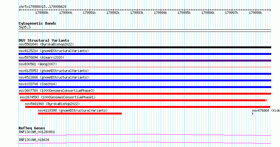Open esv2674593 (1000GenomesConsortiumPhase1) label

(58, 97)
